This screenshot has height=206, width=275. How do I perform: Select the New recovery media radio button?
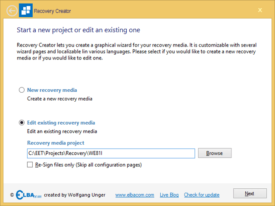[22, 90]
